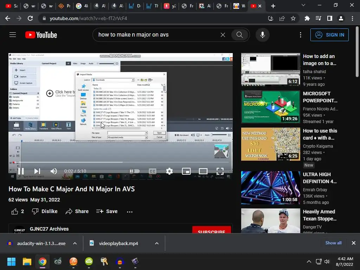360x270 pixels.
Task: Mute the video volume
Action: pos(54,171)
